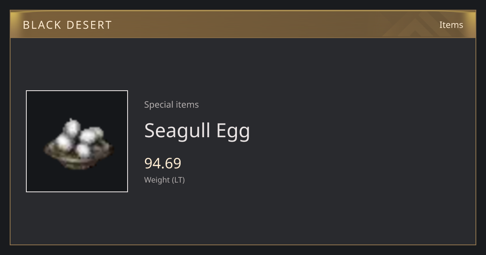Open the Special items category

[171, 104]
